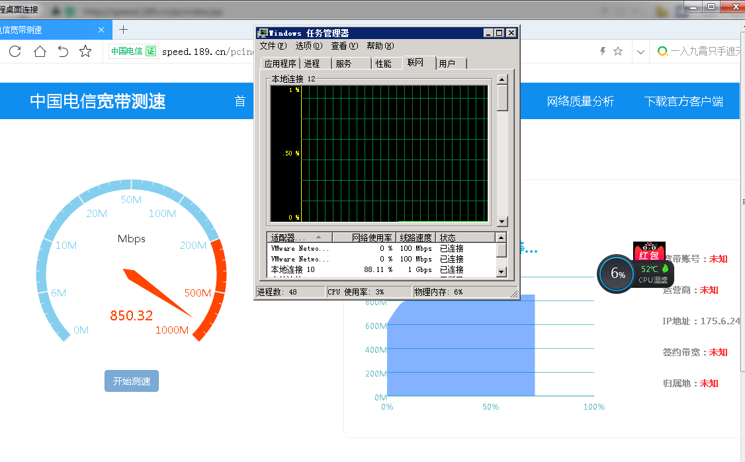This screenshot has height=462, width=745.
Task: Open the 网络质量分析 nav link
Action: tap(580, 101)
